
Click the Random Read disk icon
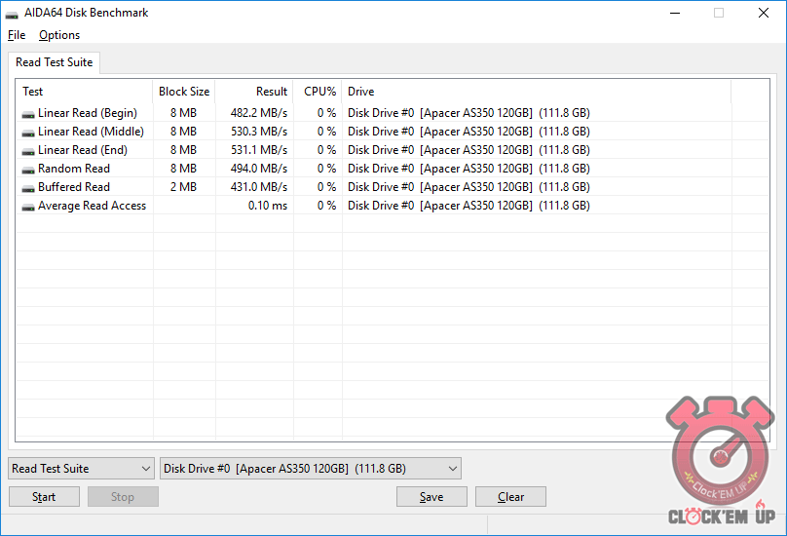28,170
